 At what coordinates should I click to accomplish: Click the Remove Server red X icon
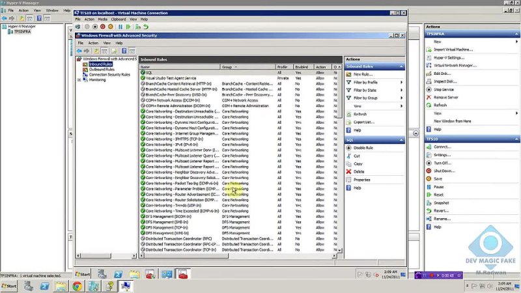(x=429, y=97)
